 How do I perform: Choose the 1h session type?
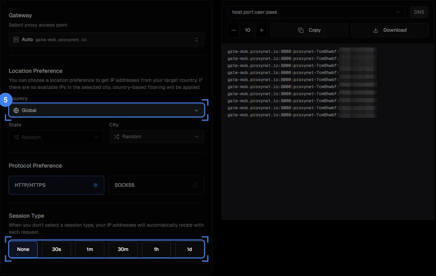[156, 249]
